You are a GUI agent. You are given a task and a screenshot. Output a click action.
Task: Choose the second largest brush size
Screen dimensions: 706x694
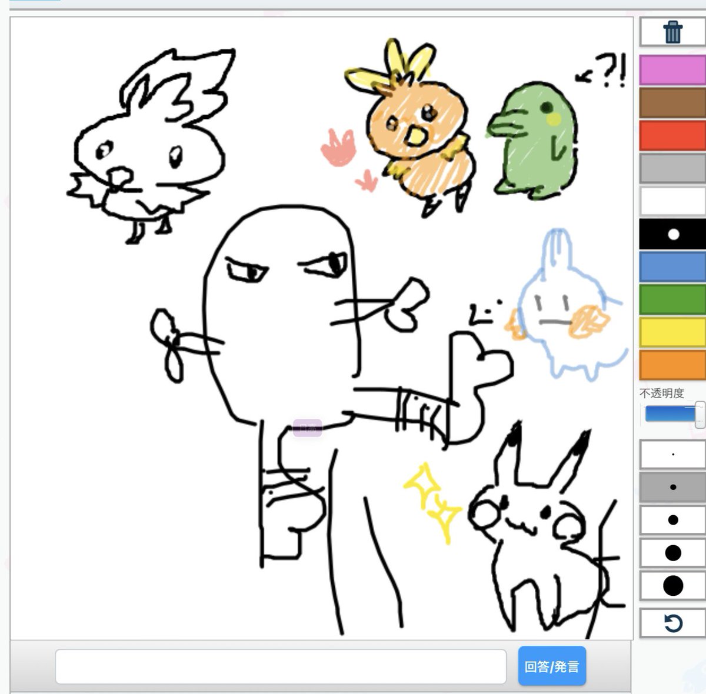672,553
